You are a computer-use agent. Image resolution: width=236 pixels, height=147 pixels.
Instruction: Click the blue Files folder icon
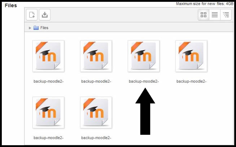pos(36,28)
